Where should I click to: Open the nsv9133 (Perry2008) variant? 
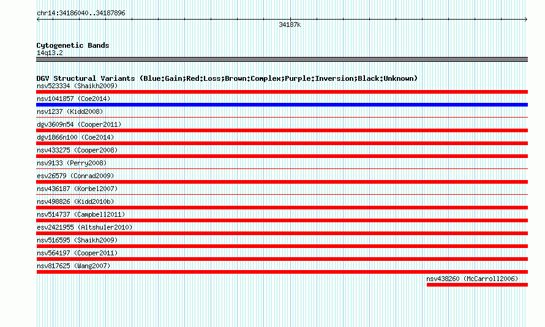72,163
